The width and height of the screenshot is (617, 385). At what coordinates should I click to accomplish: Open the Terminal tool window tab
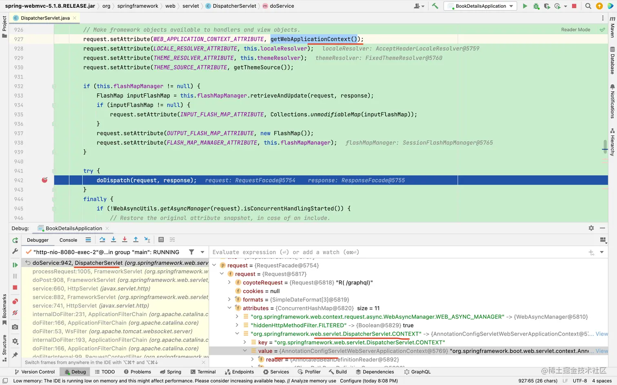point(202,372)
